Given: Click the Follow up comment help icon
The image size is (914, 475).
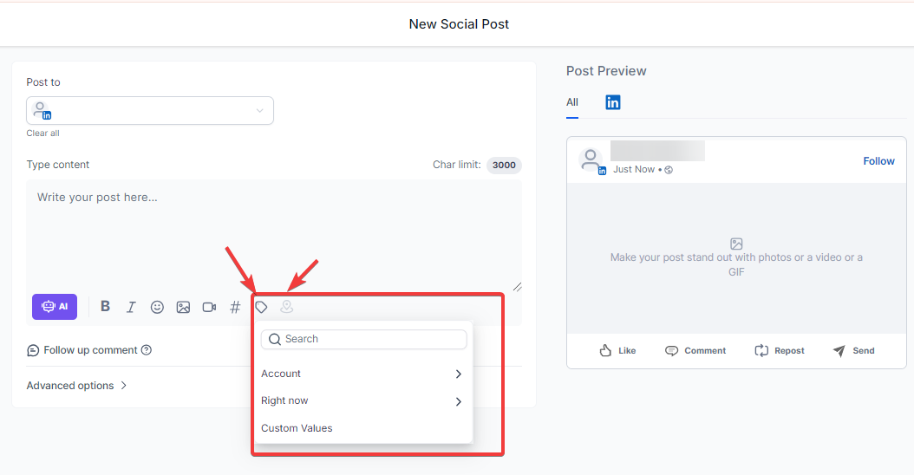Looking at the screenshot, I should (x=147, y=350).
